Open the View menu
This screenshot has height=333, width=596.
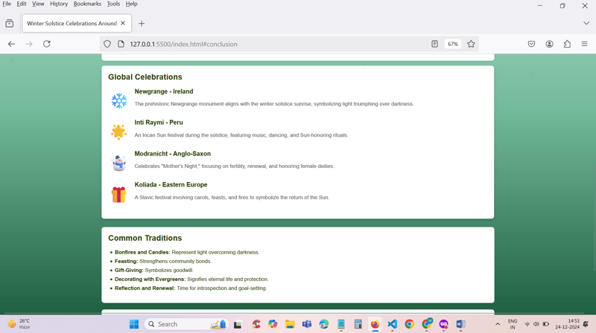38,4
